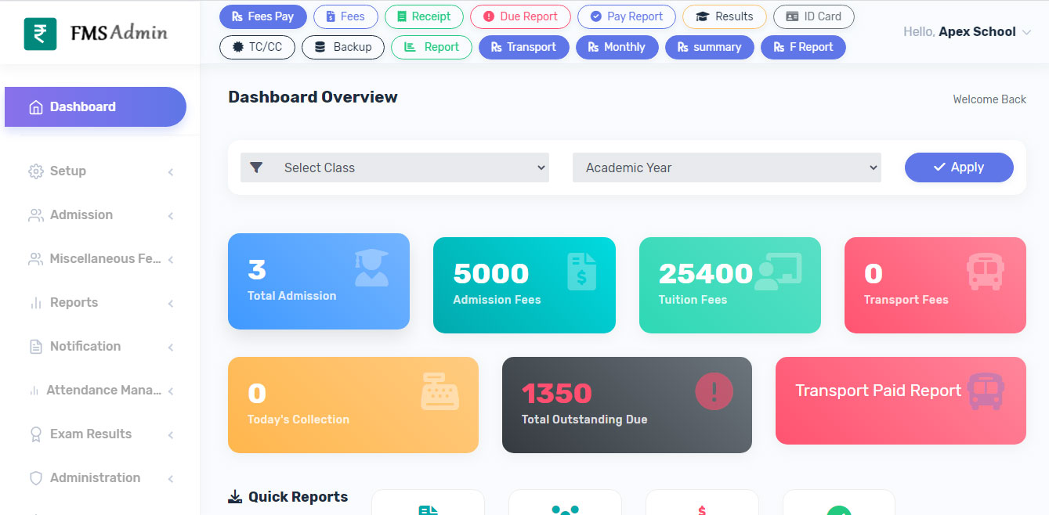Viewport: 1049px width, 515px height.
Task: Click the bus icon on Transport Paid Report
Action: [985, 391]
